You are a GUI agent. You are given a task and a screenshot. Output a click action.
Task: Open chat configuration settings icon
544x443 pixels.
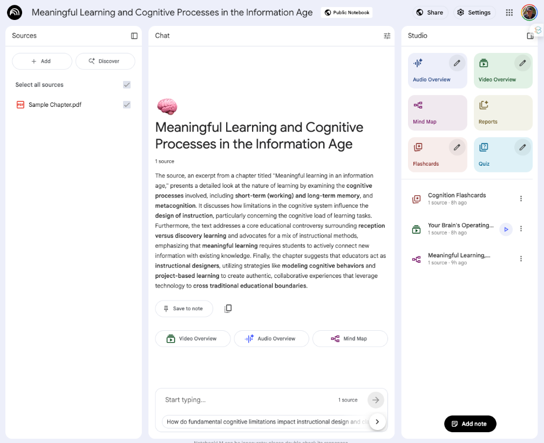pyautogui.click(x=387, y=36)
